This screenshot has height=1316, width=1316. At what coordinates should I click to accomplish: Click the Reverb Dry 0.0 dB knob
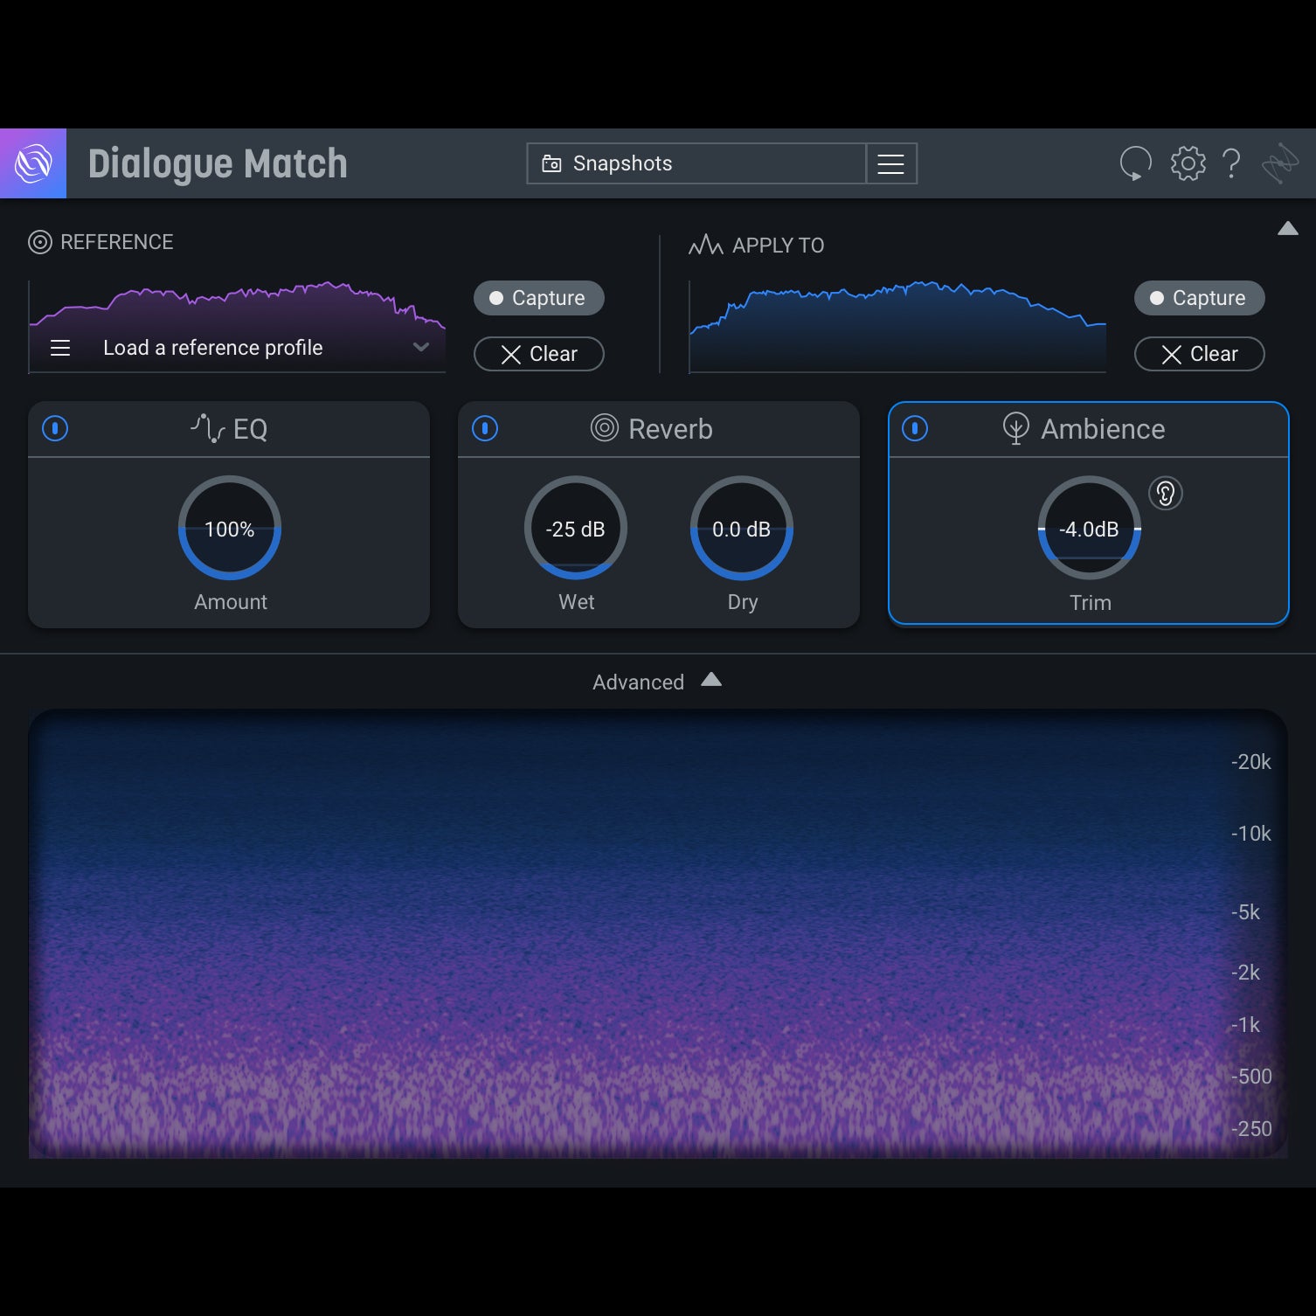pyautogui.click(x=742, y=528)
